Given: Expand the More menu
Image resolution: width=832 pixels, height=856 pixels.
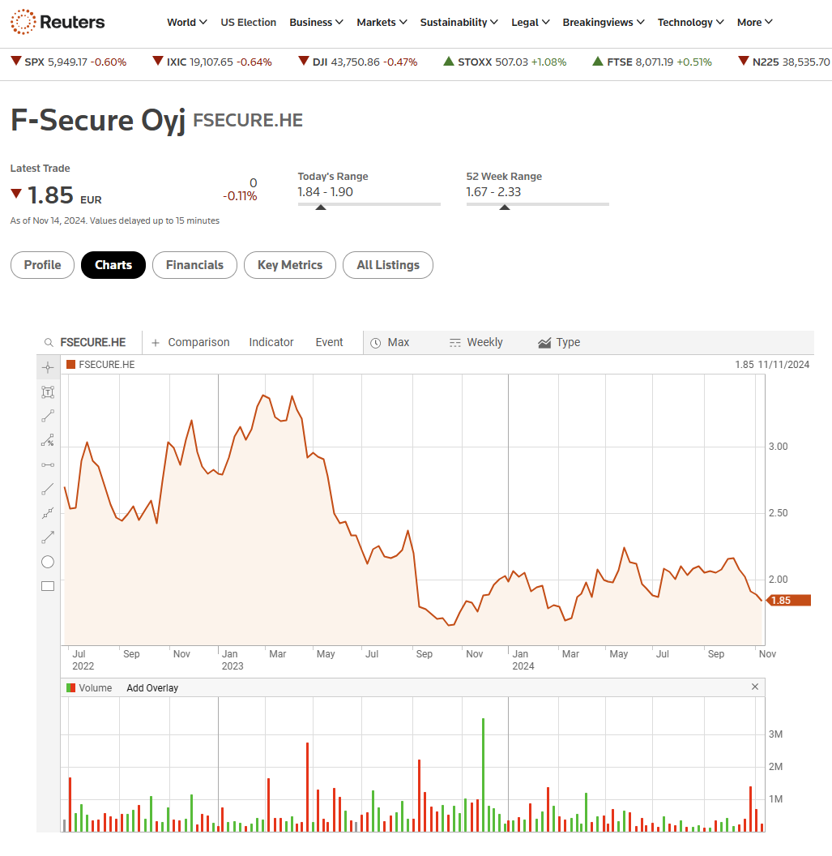Looking at the screenshot, I should pyautogui.click(x=754, y=23).
